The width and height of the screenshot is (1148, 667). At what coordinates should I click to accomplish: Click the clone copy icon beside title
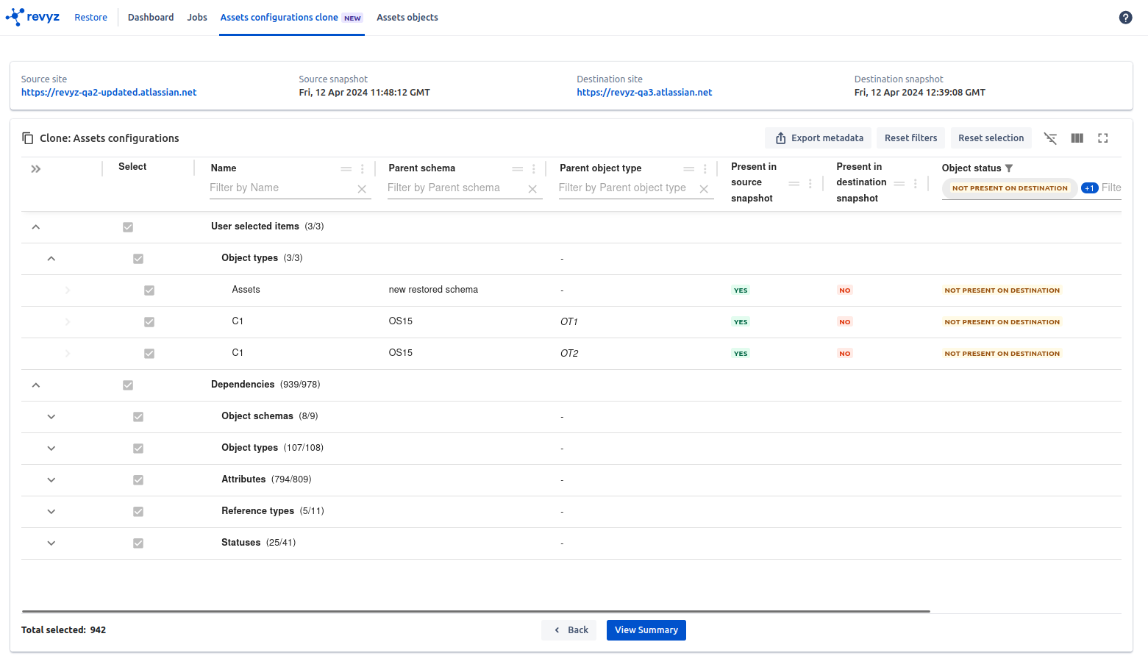(28, 138)
